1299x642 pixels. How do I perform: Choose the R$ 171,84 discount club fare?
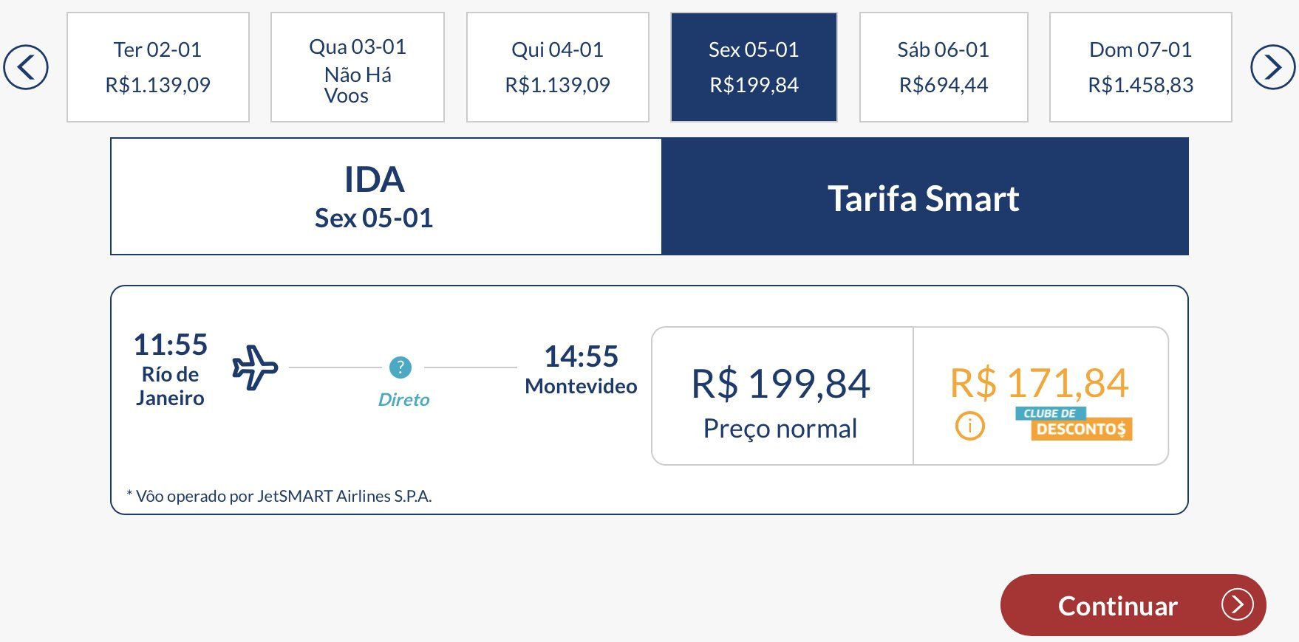1041,396
